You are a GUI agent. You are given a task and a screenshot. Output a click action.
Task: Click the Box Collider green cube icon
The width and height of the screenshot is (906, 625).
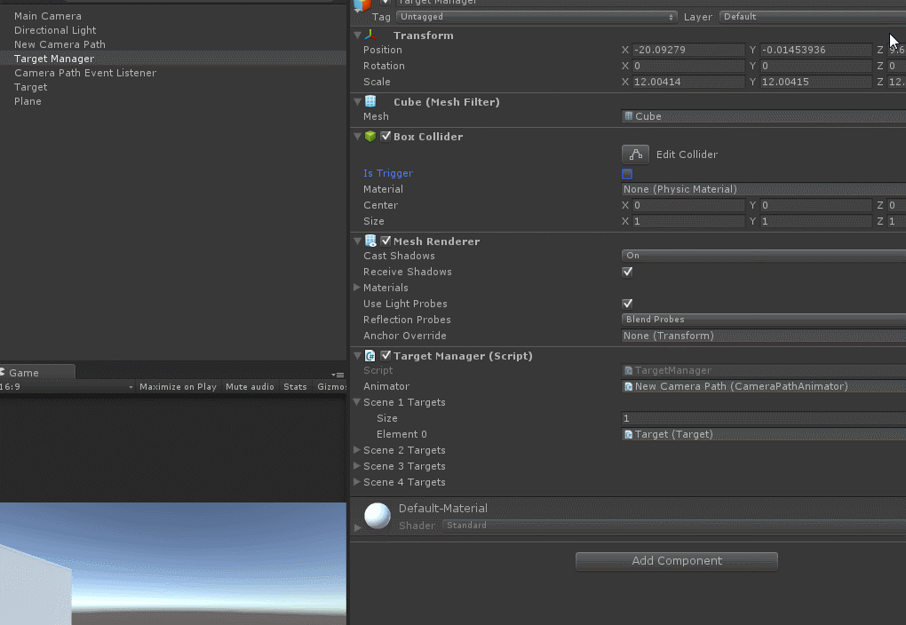click(x=370, y=137)
